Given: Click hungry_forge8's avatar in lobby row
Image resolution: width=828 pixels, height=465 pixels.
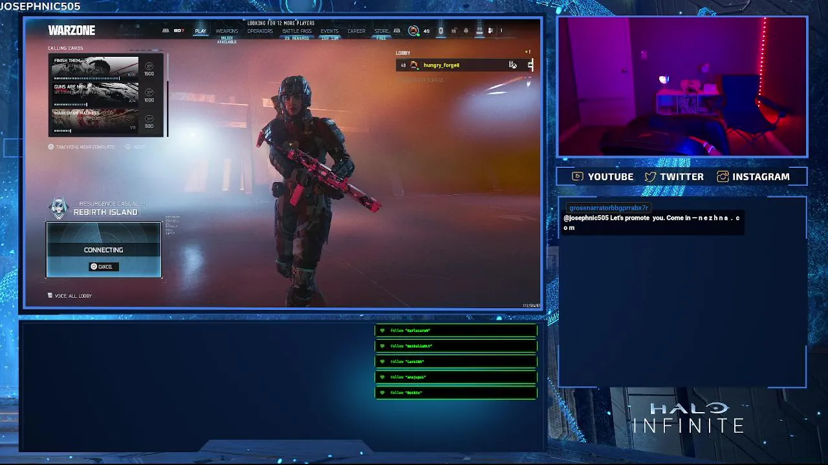Looking at the screenshot, I should coord(414,65).
